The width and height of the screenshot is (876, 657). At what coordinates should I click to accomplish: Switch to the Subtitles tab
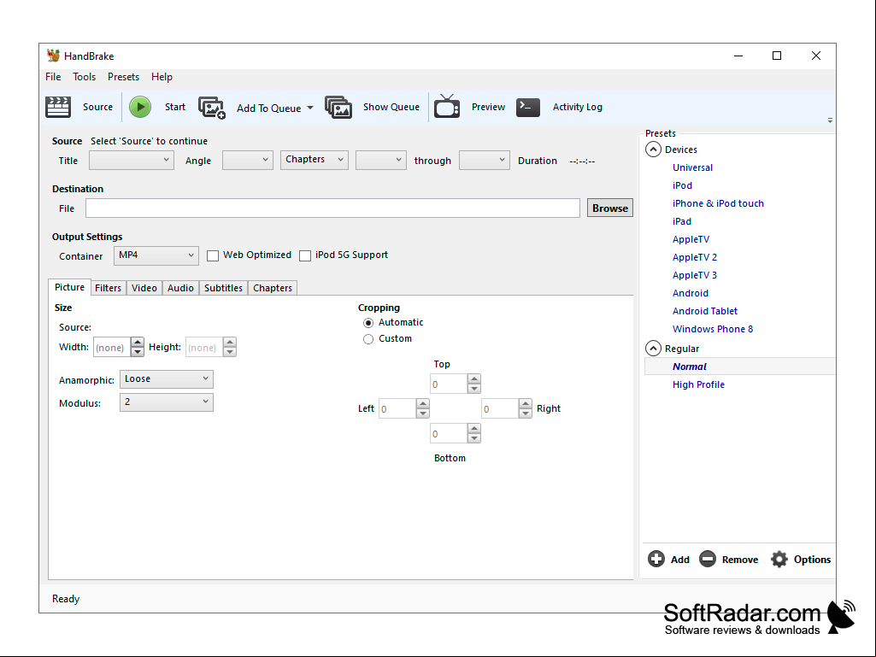point(223,288)
